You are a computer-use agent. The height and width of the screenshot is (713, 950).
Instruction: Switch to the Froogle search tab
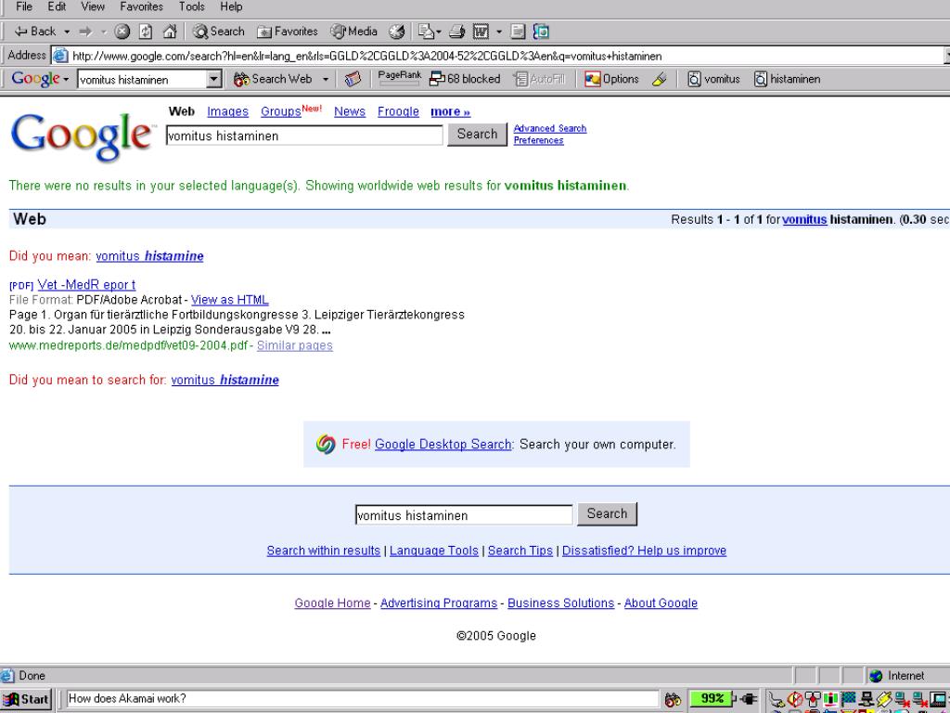[398, 111]
